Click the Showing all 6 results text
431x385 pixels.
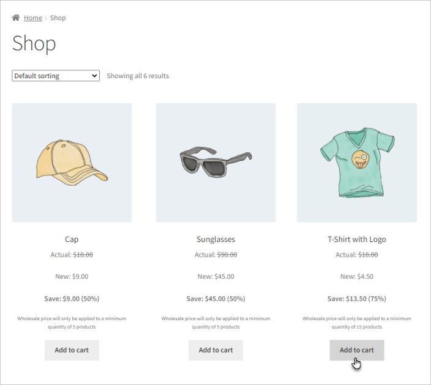[x=138, y=76]
